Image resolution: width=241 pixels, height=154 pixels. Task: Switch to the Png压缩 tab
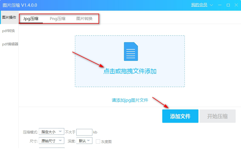pos(58,19)
